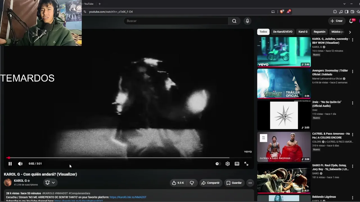Open options menu for Bebiendo Lágrimas video
The image size is (360, 202).
click(x=352, y=198)
